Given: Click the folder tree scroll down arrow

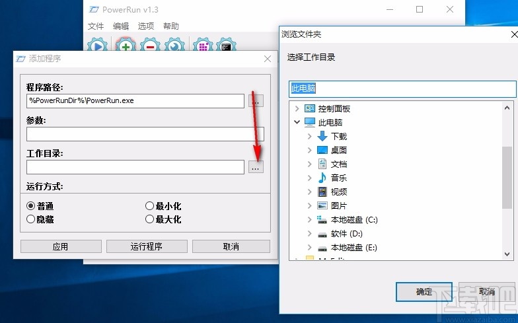Looking at the screenshot, I should pos(507,254).
